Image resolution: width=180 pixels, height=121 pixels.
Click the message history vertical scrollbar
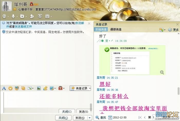click(178, 91)
